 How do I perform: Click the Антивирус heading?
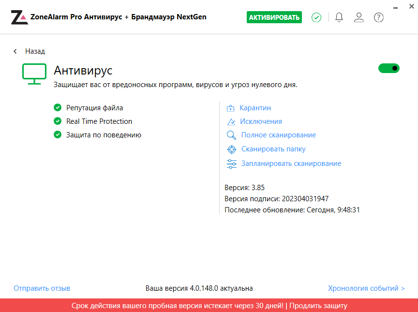point(83,71)
